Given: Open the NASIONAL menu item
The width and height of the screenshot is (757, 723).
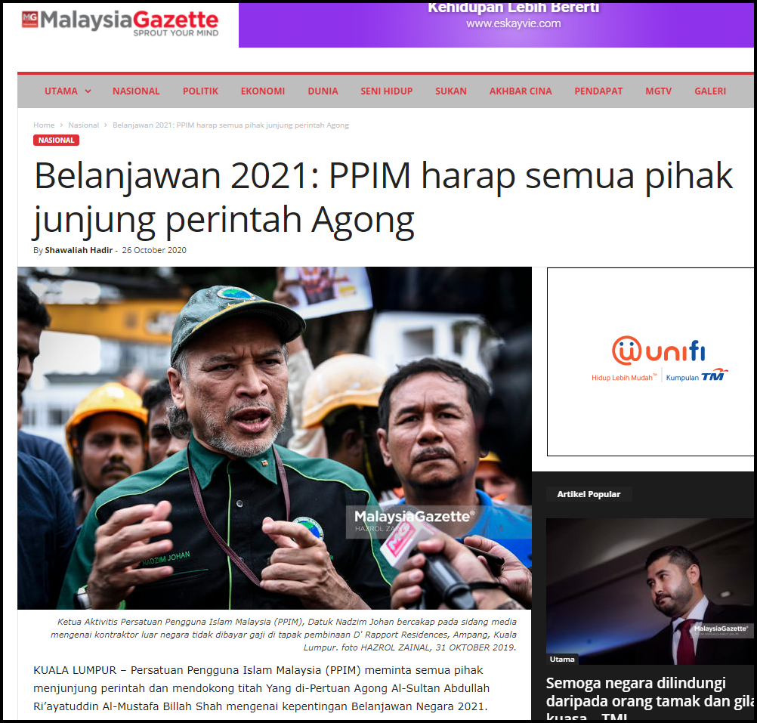Looking at the screenshot, I should (x=136, y=91).
